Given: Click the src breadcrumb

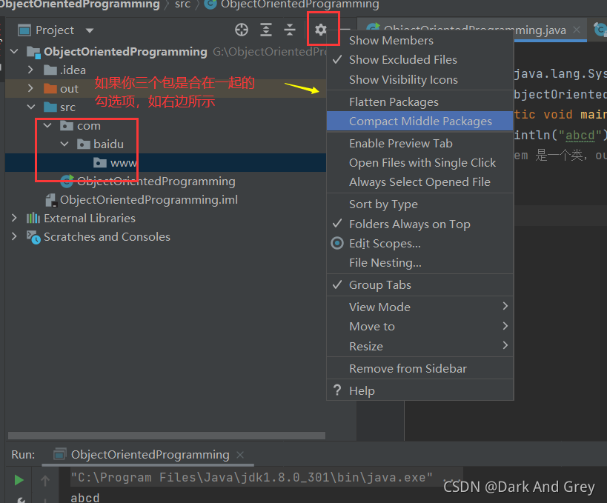Looking at the screenshot, I should (x=182, y=4).
